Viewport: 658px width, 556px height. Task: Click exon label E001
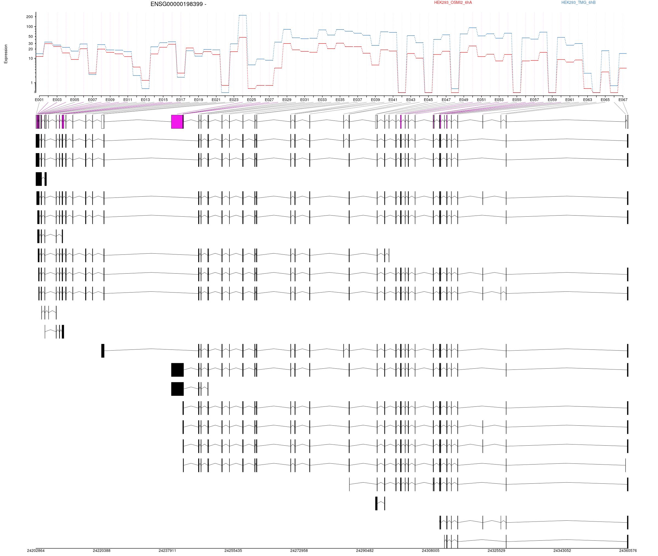tap(39, 100)
